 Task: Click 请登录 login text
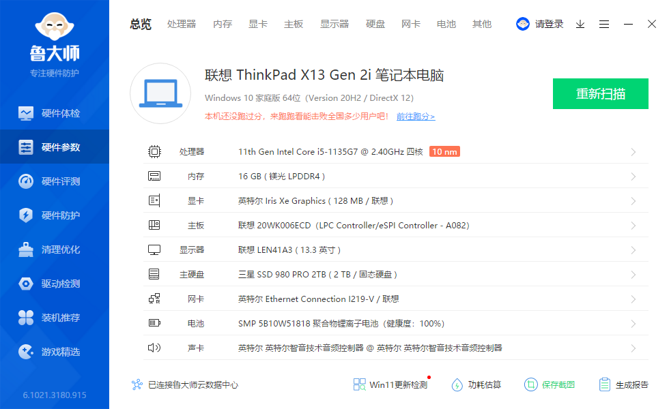coord(549,24)
